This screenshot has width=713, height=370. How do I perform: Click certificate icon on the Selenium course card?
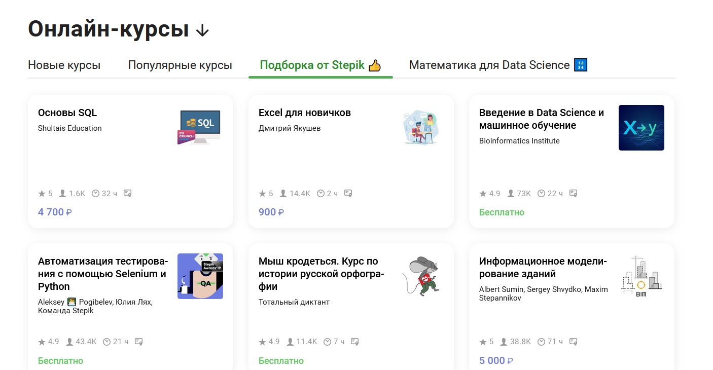(x=138, y=342)
